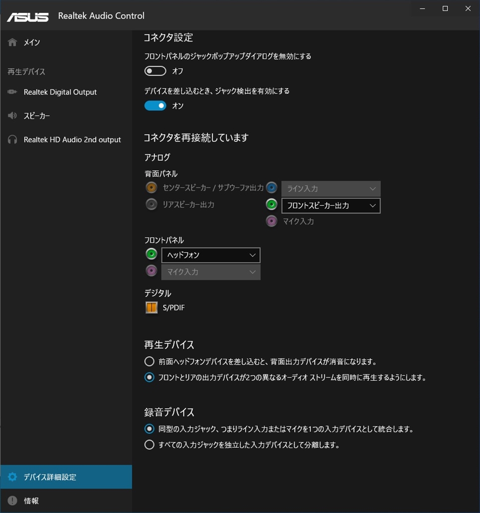This screenshot has height=513, width=480.
Task: Click the exclamation info icon beside 情報
Action: [x=13, y=500]
